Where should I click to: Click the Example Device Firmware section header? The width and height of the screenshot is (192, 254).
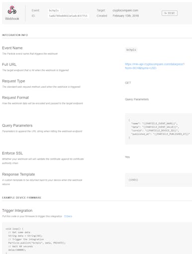coord(21,198)
